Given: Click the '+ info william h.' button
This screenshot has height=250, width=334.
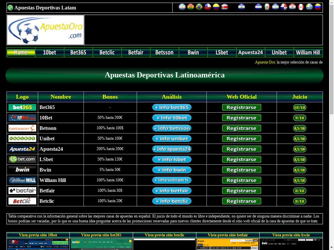Looking at the screenshot, I should click(172, 180).
